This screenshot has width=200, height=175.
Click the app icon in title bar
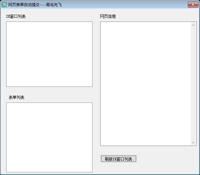4,5
